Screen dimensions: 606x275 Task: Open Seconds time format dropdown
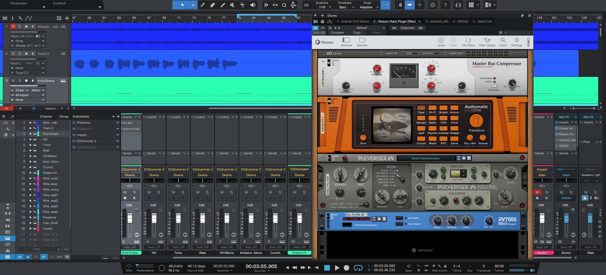click(x=261, y=271)
